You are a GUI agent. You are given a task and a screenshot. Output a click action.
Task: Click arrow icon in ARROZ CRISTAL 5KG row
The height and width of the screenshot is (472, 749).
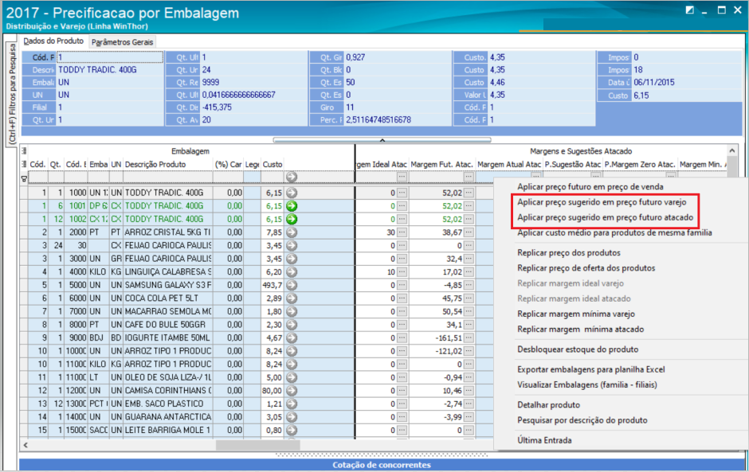coord(292,232)
